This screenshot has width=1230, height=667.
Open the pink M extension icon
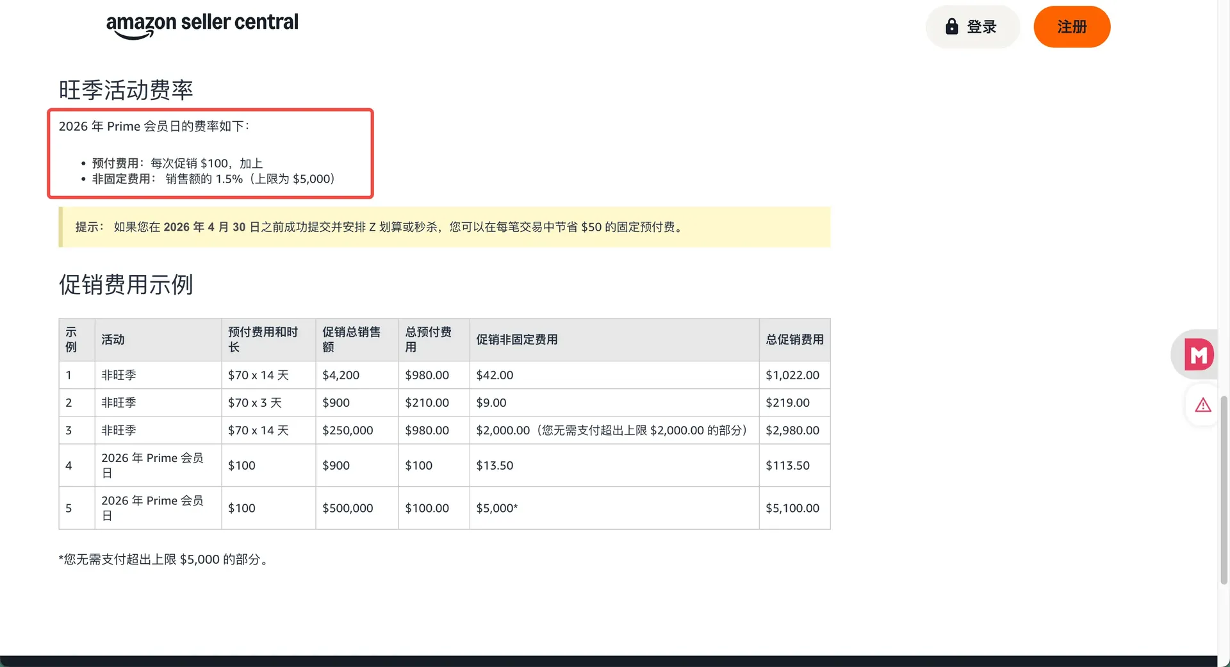(1199, 354)
